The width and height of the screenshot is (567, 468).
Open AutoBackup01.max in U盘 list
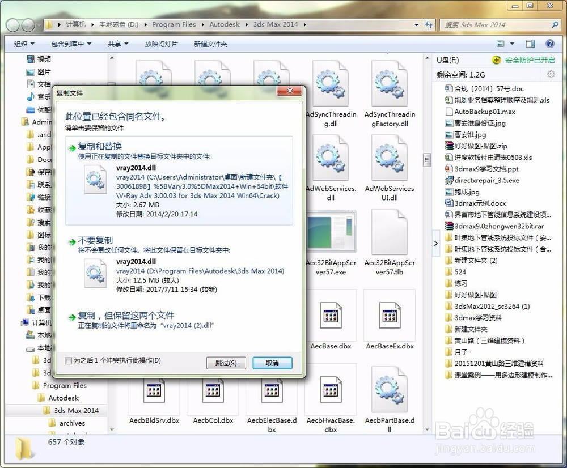coord(485,112)
